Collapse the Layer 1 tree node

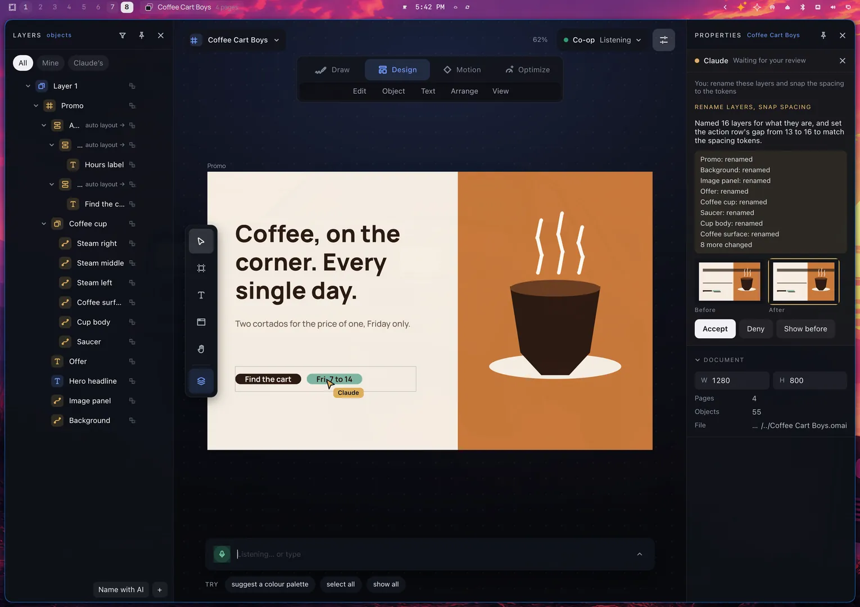28,86
